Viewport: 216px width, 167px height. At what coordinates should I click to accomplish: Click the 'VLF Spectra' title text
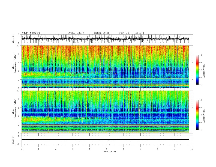(31, 33)
